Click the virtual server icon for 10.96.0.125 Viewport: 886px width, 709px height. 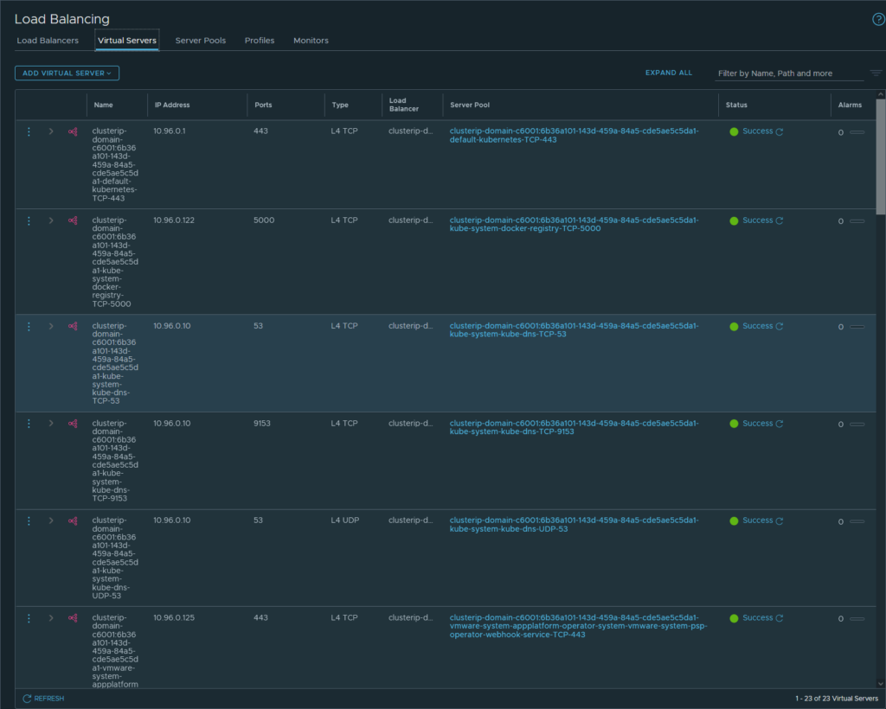point(73,618)
